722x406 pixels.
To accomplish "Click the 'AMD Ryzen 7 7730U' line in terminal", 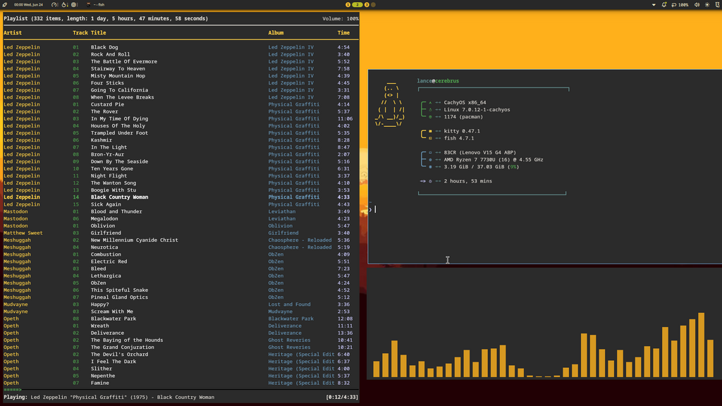I will coord(493,160).
